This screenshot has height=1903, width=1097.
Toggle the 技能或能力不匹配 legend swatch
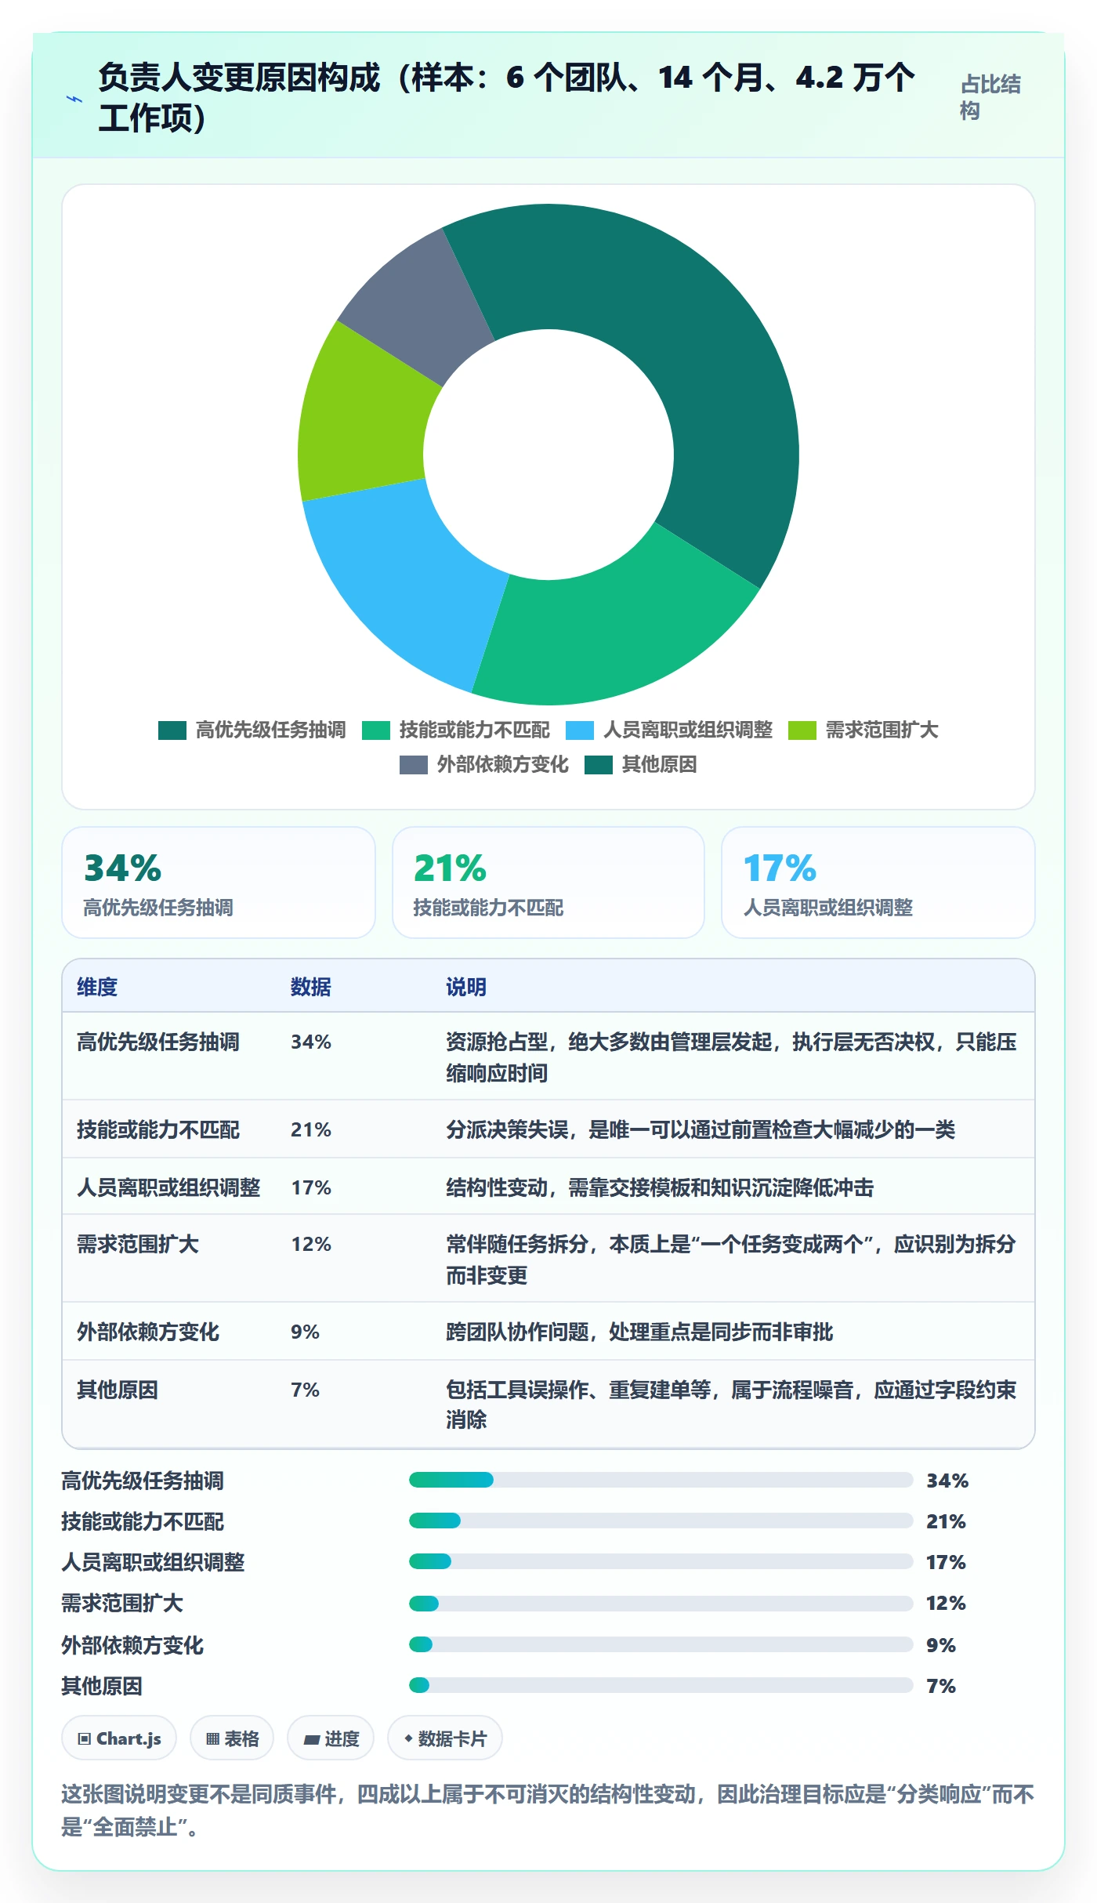tap(376, 730)
